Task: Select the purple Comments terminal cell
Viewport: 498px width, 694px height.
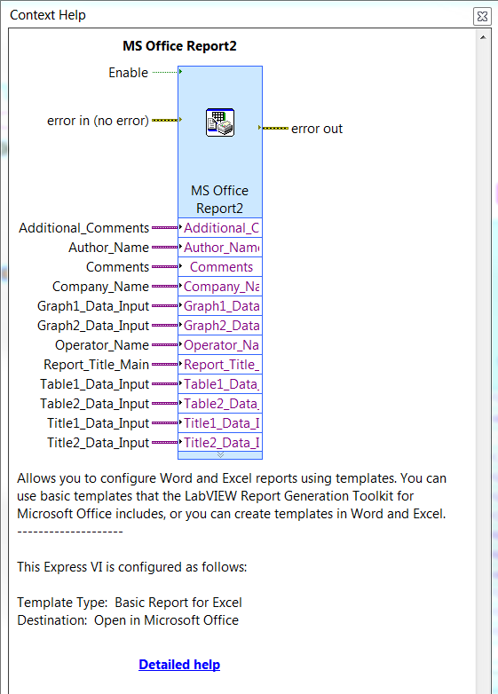Action: [220, 266]
